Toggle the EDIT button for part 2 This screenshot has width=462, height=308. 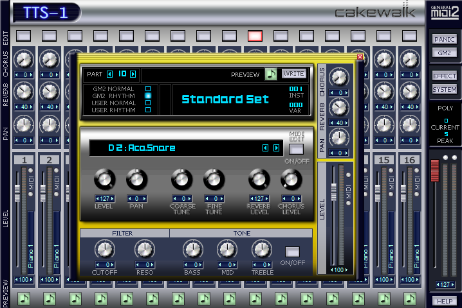click(49, 36)
